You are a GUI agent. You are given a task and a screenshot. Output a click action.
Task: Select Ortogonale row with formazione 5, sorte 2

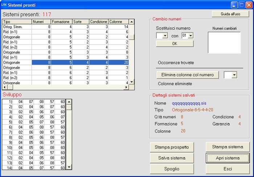point(65,37)
